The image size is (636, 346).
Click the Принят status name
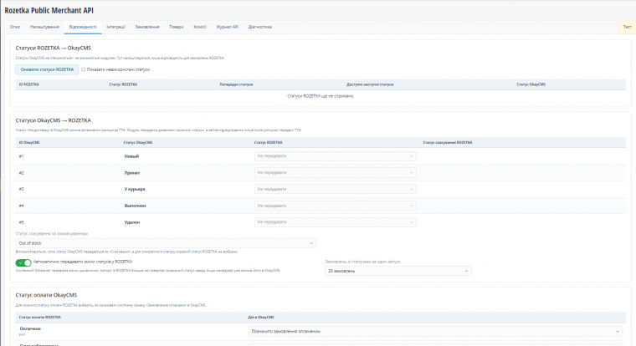tap(132, 173)
